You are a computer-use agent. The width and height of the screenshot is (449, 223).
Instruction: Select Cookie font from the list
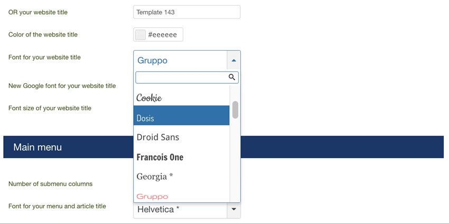click(x=182, y=98)
